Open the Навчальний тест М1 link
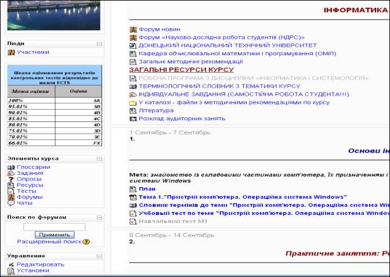The width and height of the screenshot is (390, 277). [x=173, y=221]
